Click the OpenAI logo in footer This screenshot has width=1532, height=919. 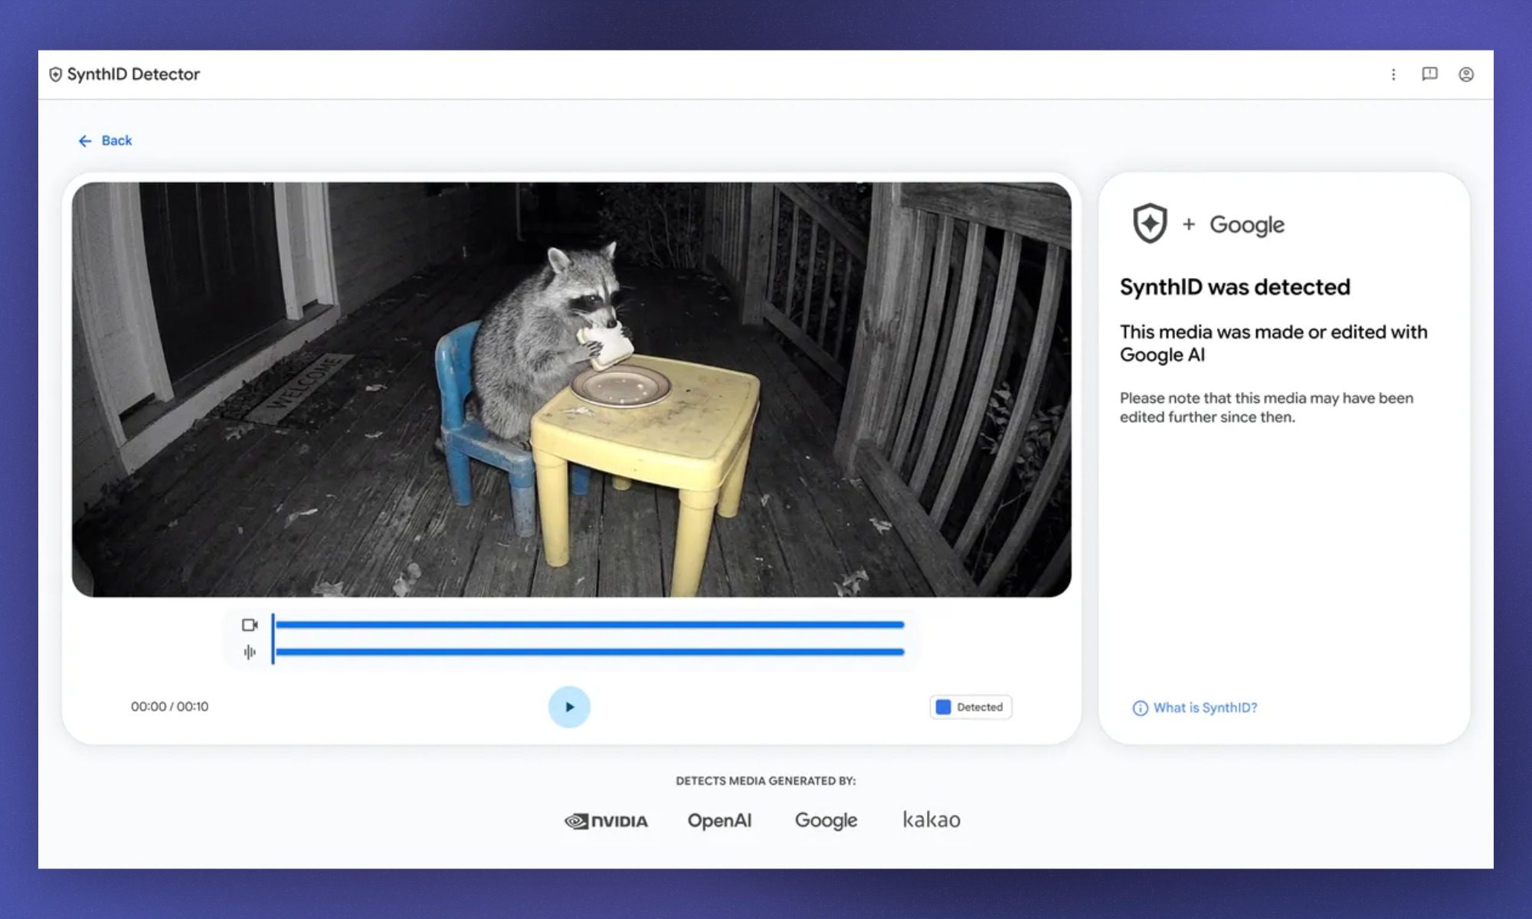[719, 820]
